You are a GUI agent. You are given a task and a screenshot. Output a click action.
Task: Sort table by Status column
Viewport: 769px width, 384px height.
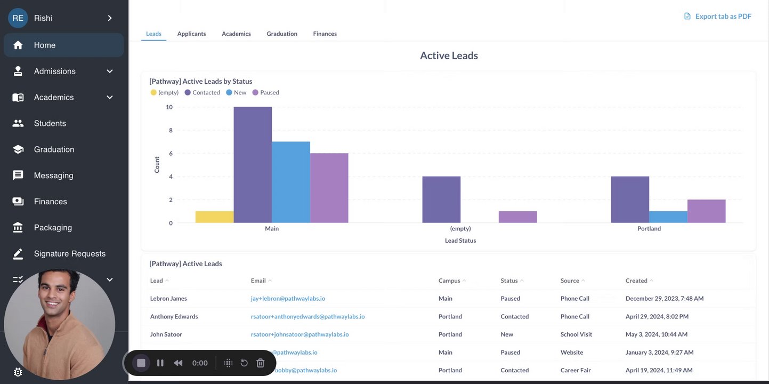(x=512, y=281)
